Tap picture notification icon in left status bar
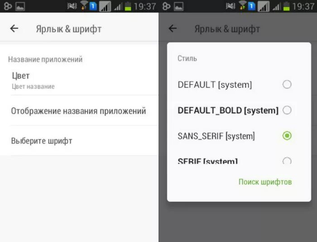This screenshot has height=242, width=317. [x=20, y=6]
